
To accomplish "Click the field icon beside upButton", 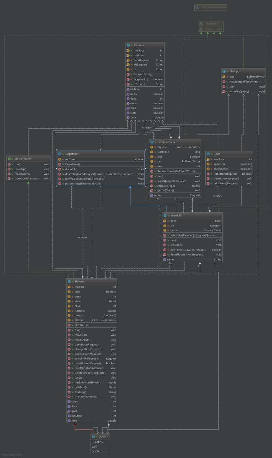I will pyautogui.click(x=208, y=164).
